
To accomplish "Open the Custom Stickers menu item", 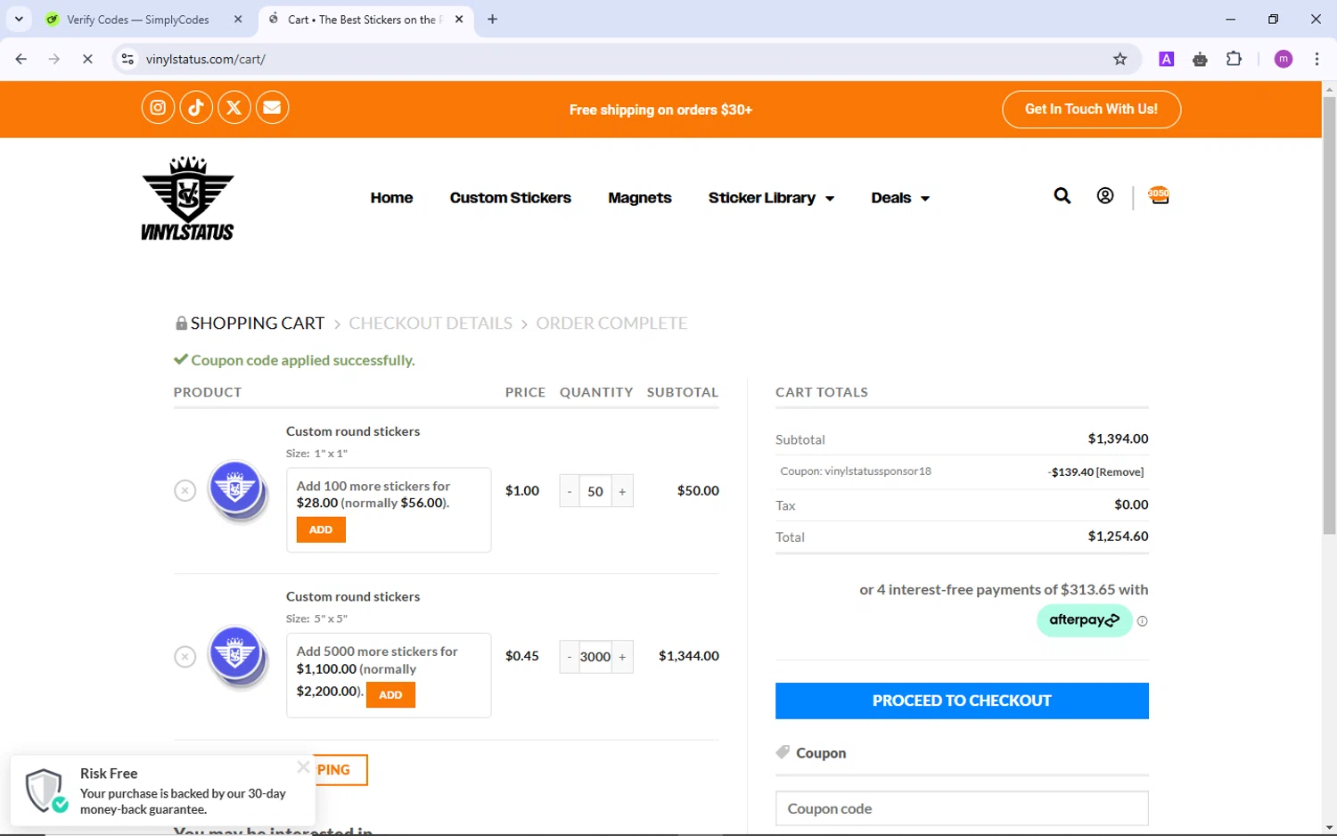I will coord(511,198).
